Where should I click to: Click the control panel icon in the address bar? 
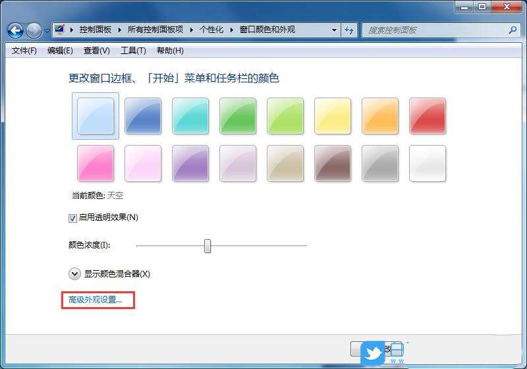coord(59,30)
